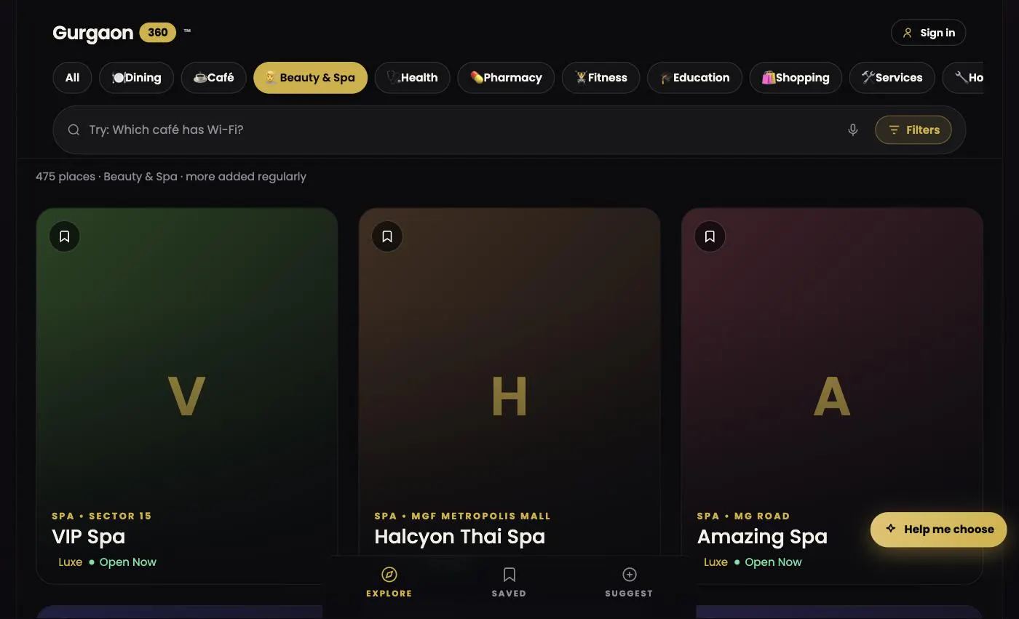Bookmark the VIP Spa card
1019x619 pixels.
point(65,236)
